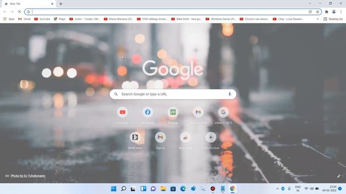This screenshot has height=194, width=346.
Task: Click the back navigation arrow
Action: tap(5, 12)
